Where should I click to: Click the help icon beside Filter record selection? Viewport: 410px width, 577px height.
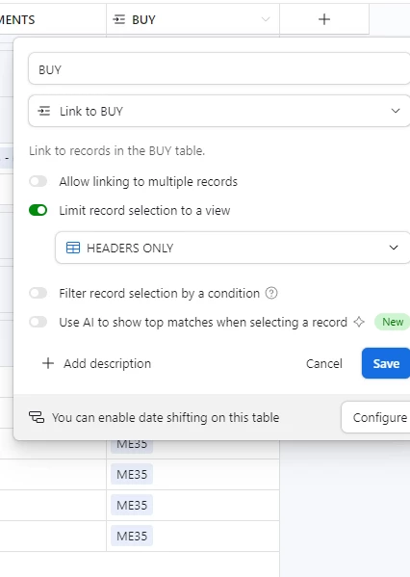(271, 293)
